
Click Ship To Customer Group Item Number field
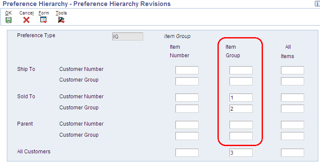pyautogui.click(x=187, y=81)
